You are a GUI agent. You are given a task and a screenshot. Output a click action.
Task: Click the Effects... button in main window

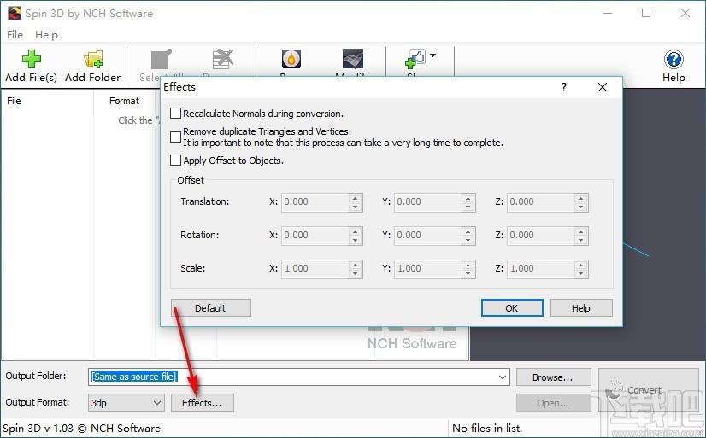click(203, 403)
